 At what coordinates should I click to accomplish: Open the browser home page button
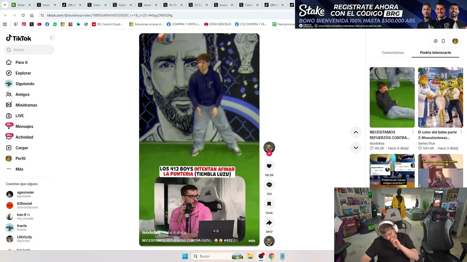[x=32, y=15]
